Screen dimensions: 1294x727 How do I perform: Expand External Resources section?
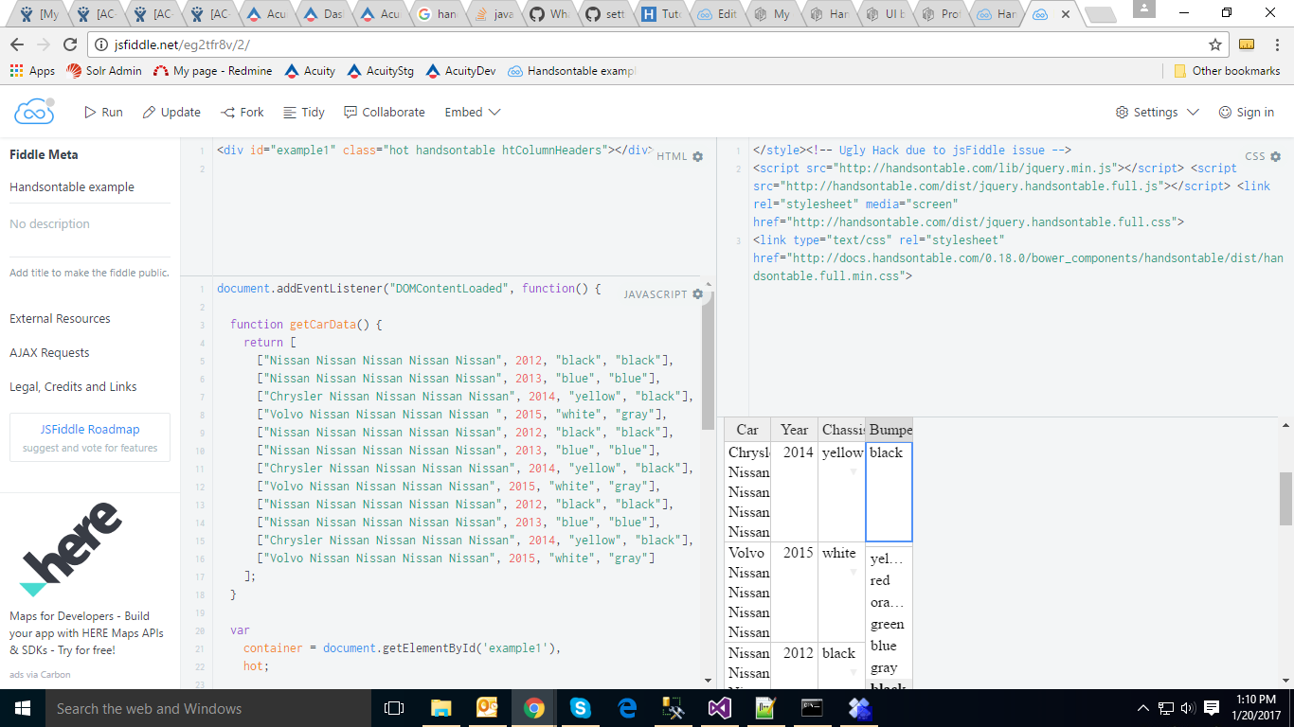(60, 318)
